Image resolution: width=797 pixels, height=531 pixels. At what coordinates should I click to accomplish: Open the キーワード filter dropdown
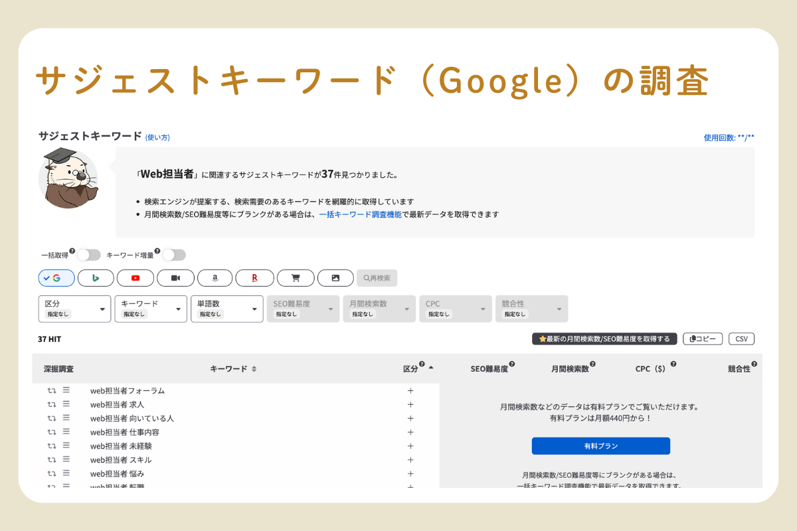151,309
